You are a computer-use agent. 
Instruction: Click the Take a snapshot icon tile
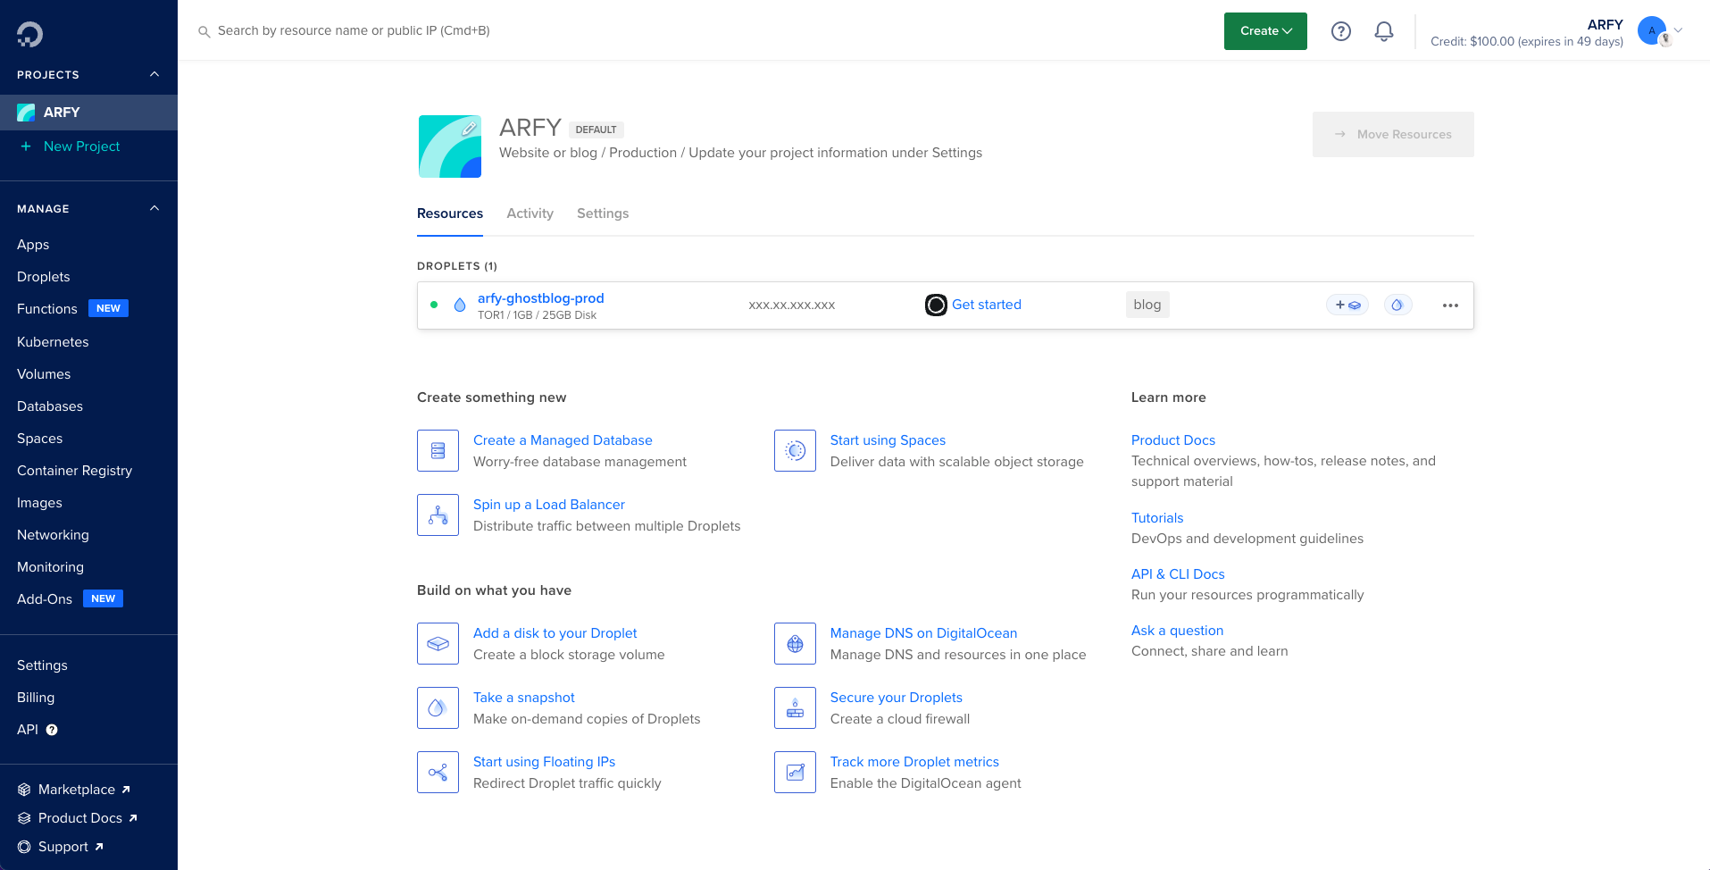click(438, 707)
